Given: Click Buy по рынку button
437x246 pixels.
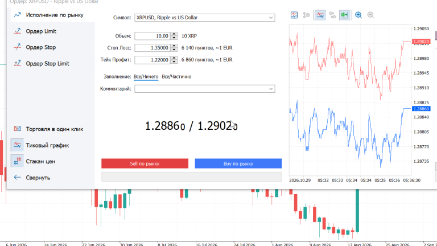Looking at the screenshot, I should (x=238, y=163).
